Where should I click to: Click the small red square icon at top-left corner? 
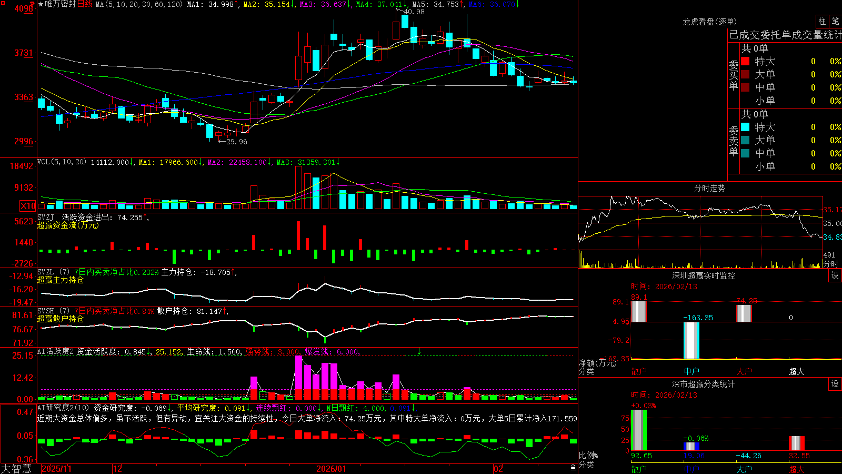point(3,3)
